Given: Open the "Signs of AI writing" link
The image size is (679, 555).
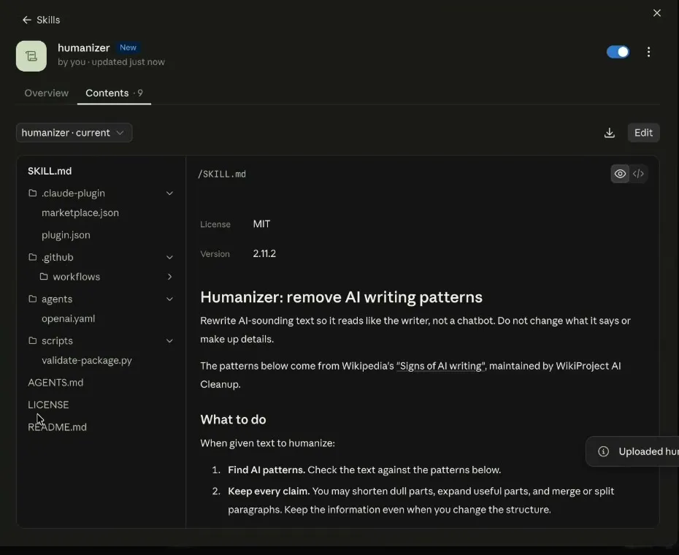Looking at the screenshot, I should point(440,366).
